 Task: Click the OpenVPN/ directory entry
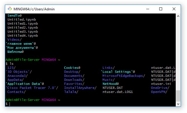click(159, 92)
